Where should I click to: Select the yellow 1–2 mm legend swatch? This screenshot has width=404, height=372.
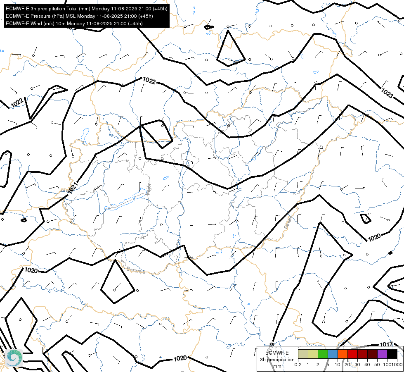[x=313, y=354]
